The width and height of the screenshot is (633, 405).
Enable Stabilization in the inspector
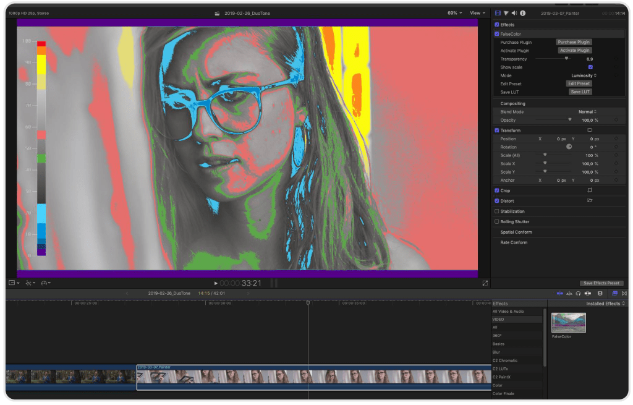pyautogui.click(x=497, y=211)
